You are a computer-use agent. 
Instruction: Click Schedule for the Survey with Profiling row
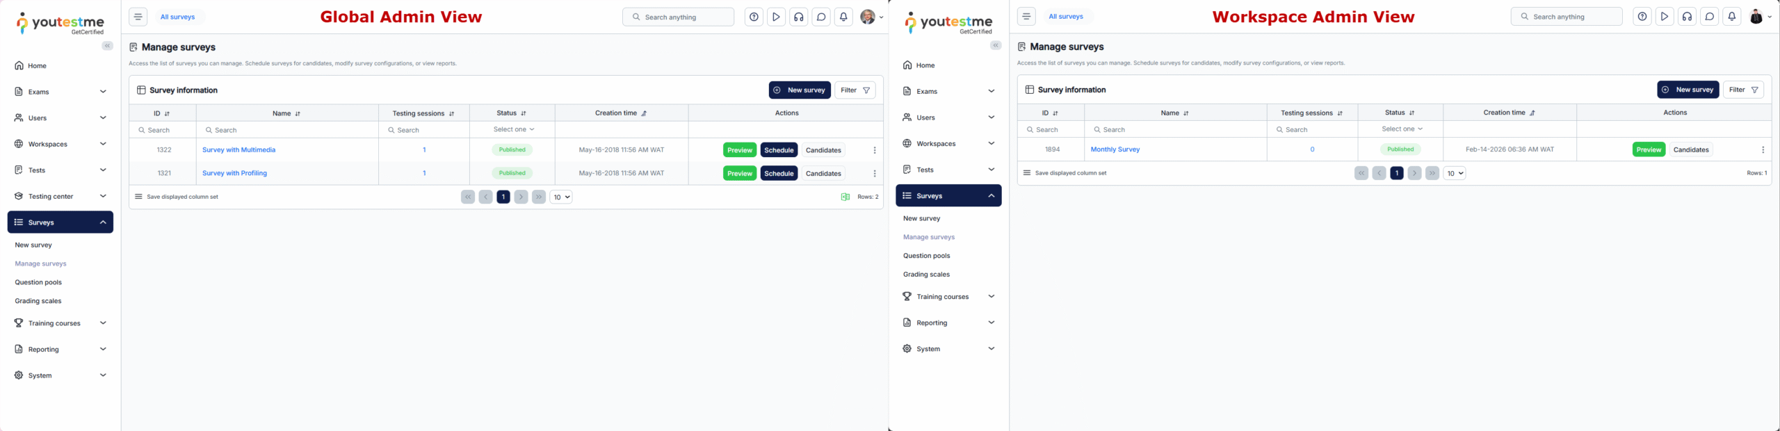tap(779, 173)
